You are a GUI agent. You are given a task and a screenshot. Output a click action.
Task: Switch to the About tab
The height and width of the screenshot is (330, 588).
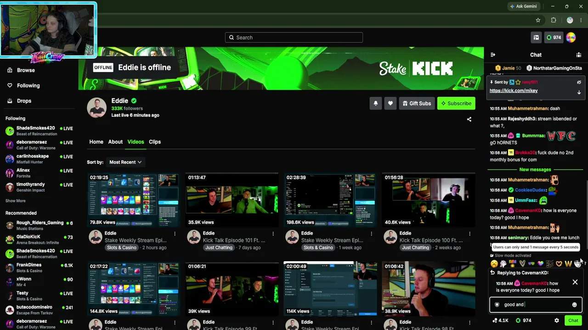pos(115,142)
